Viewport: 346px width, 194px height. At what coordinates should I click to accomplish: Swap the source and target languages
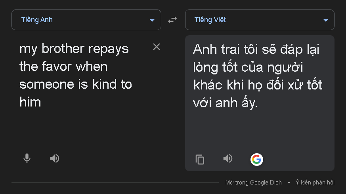pos(172,20)
